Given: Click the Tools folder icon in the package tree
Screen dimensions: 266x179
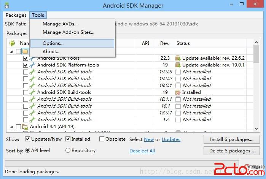Looking at the screenshot, I should pyautogui.click(x=25, y=51).
